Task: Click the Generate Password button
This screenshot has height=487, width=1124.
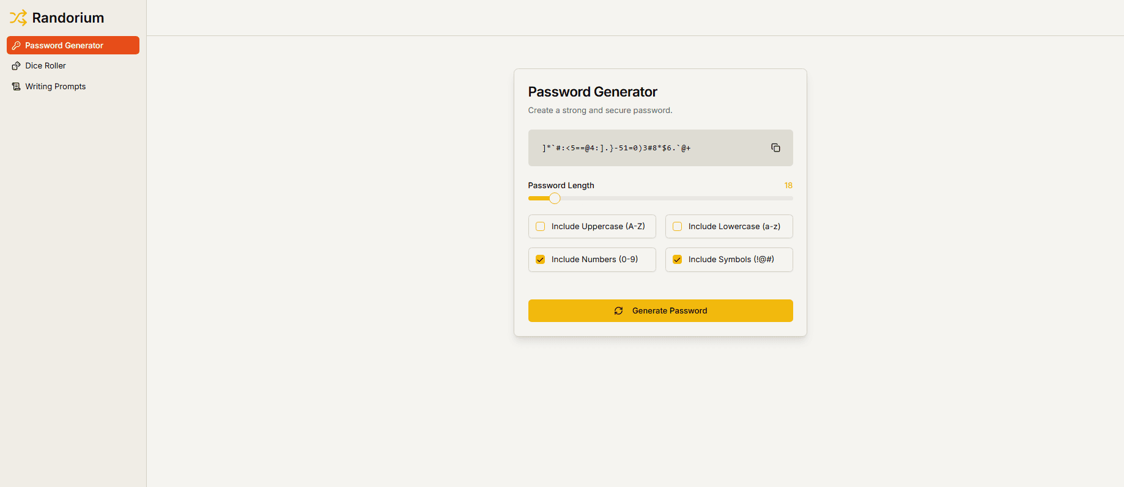Action: pyautogui.click(x=660, y=310)
